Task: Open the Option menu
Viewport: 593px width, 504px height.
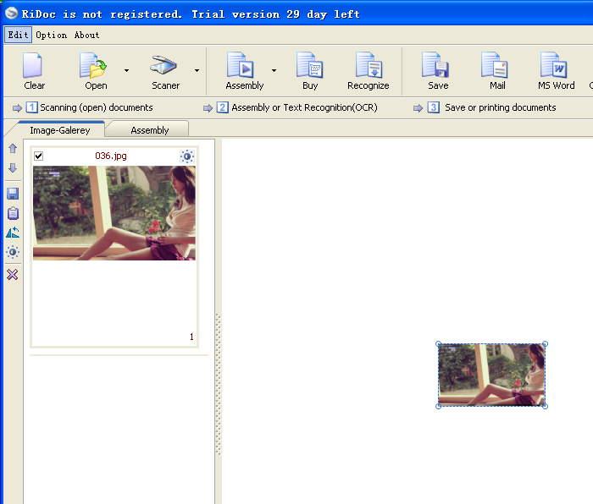Action: pyautogui.click(x=51, y=35)
